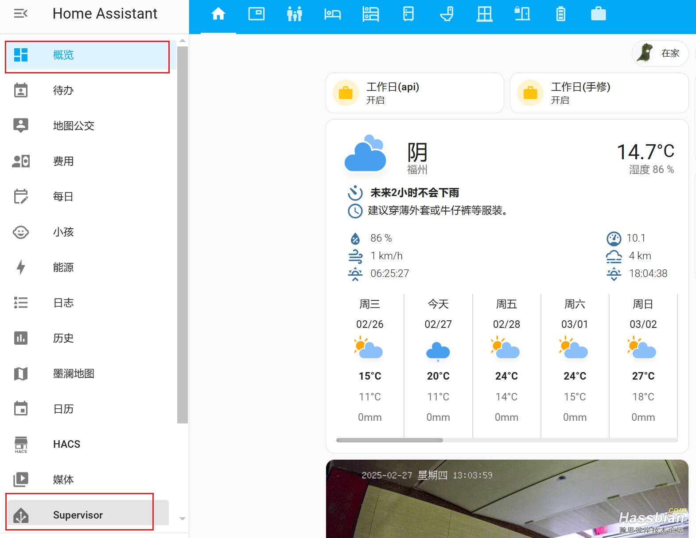The image size is (696, 538).
Task: Open 待办 in the sidebar
Action: click(63, 90)
